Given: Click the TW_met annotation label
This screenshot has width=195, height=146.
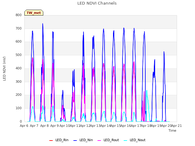Looking at the screenshot, I should pyautogui.click(x=34, y=13).
